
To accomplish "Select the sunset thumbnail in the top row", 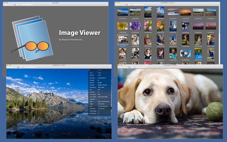I will pyautogui.click(x=185, y=12).
